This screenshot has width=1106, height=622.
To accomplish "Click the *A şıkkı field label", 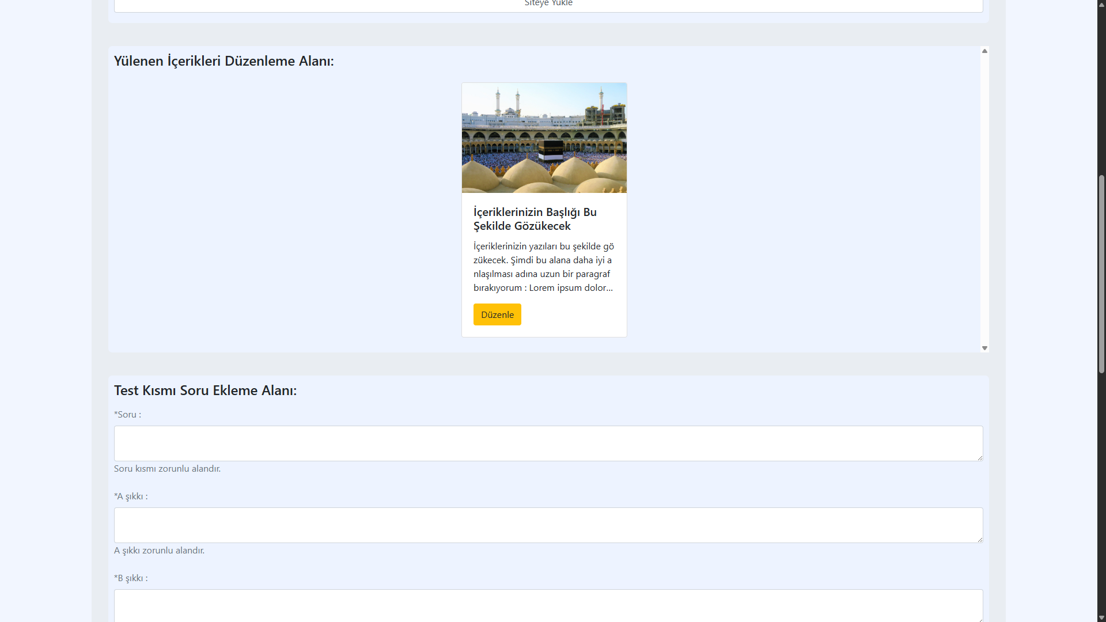I will [131, 496].
